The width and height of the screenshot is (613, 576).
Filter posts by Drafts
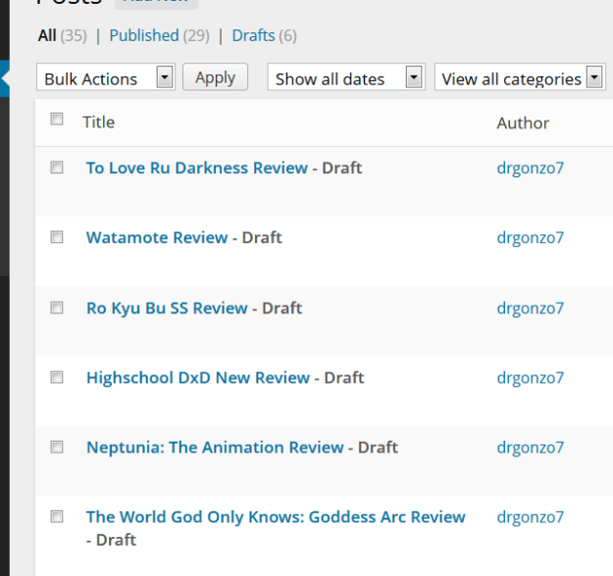[253, 35]
